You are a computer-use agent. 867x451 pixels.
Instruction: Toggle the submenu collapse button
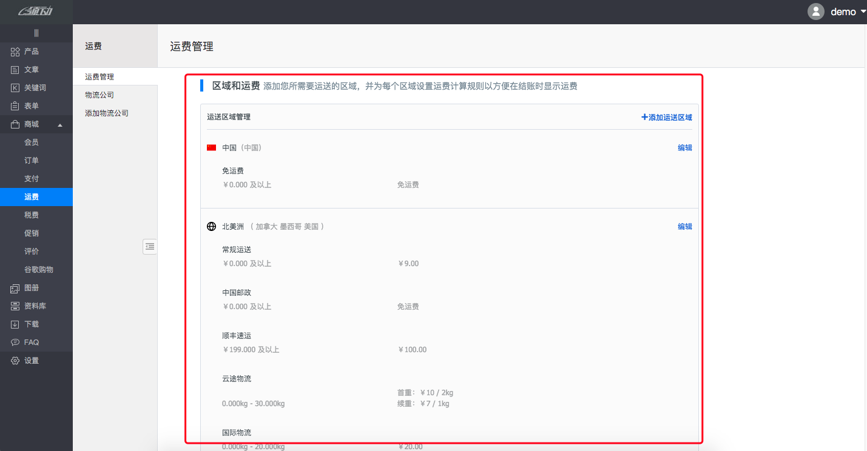(x=150, y=246)
